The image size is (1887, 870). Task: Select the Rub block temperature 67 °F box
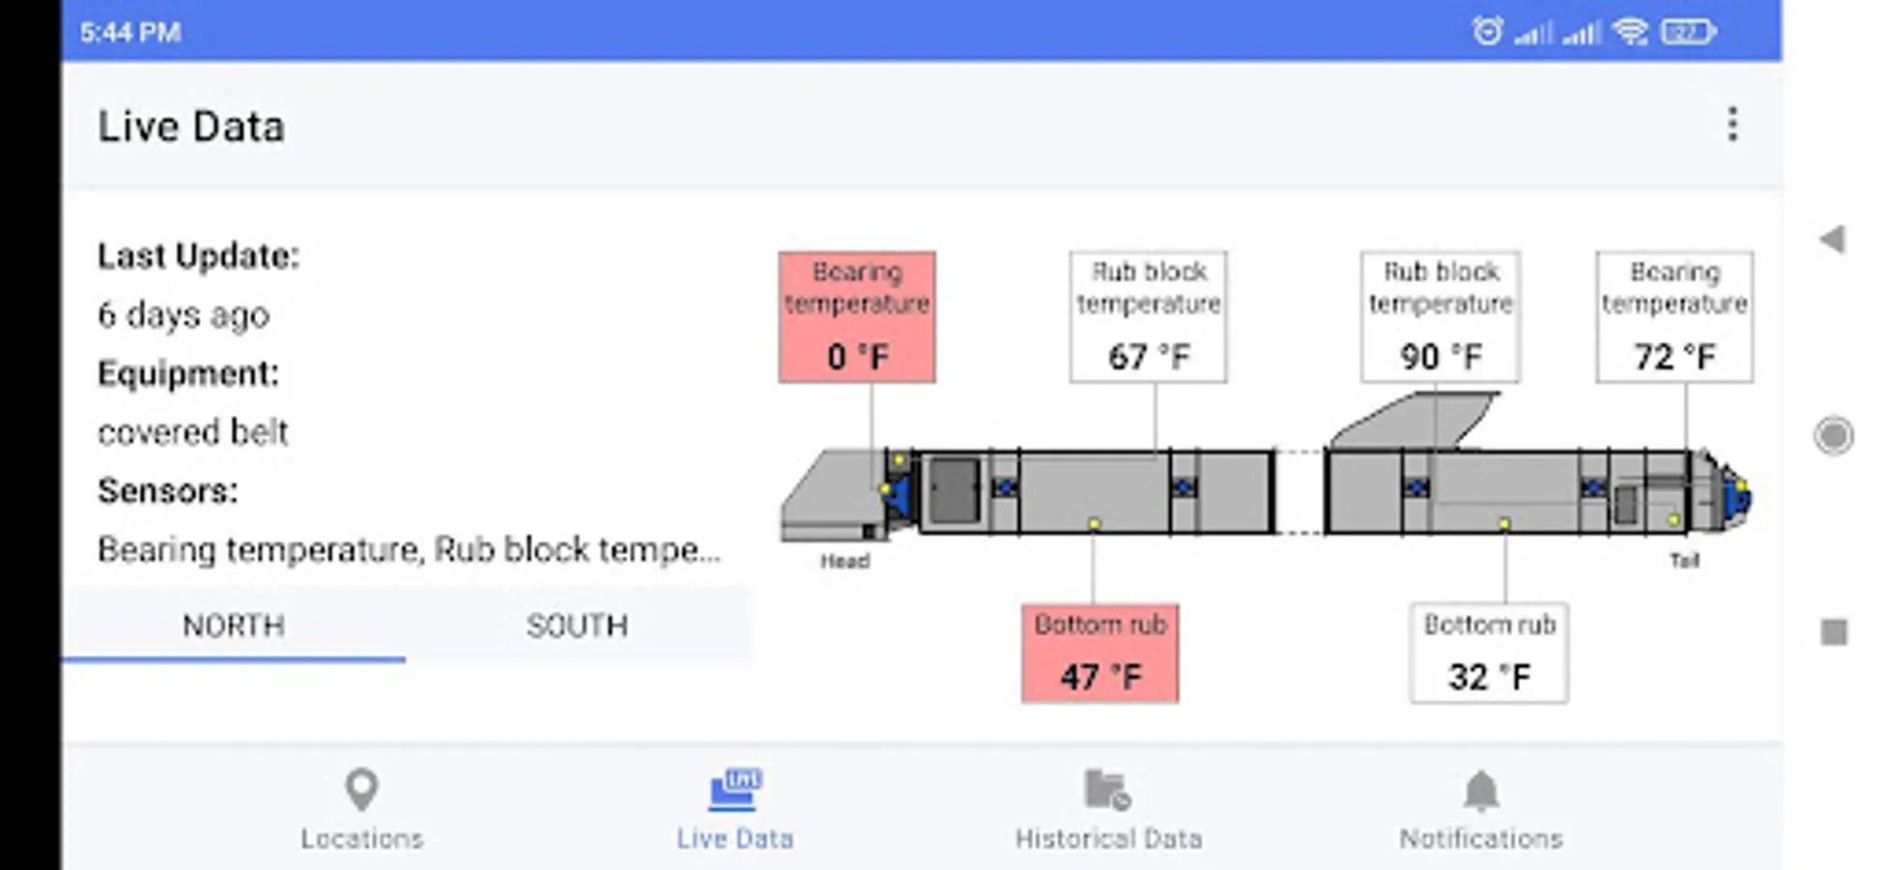pos(1148,317)
